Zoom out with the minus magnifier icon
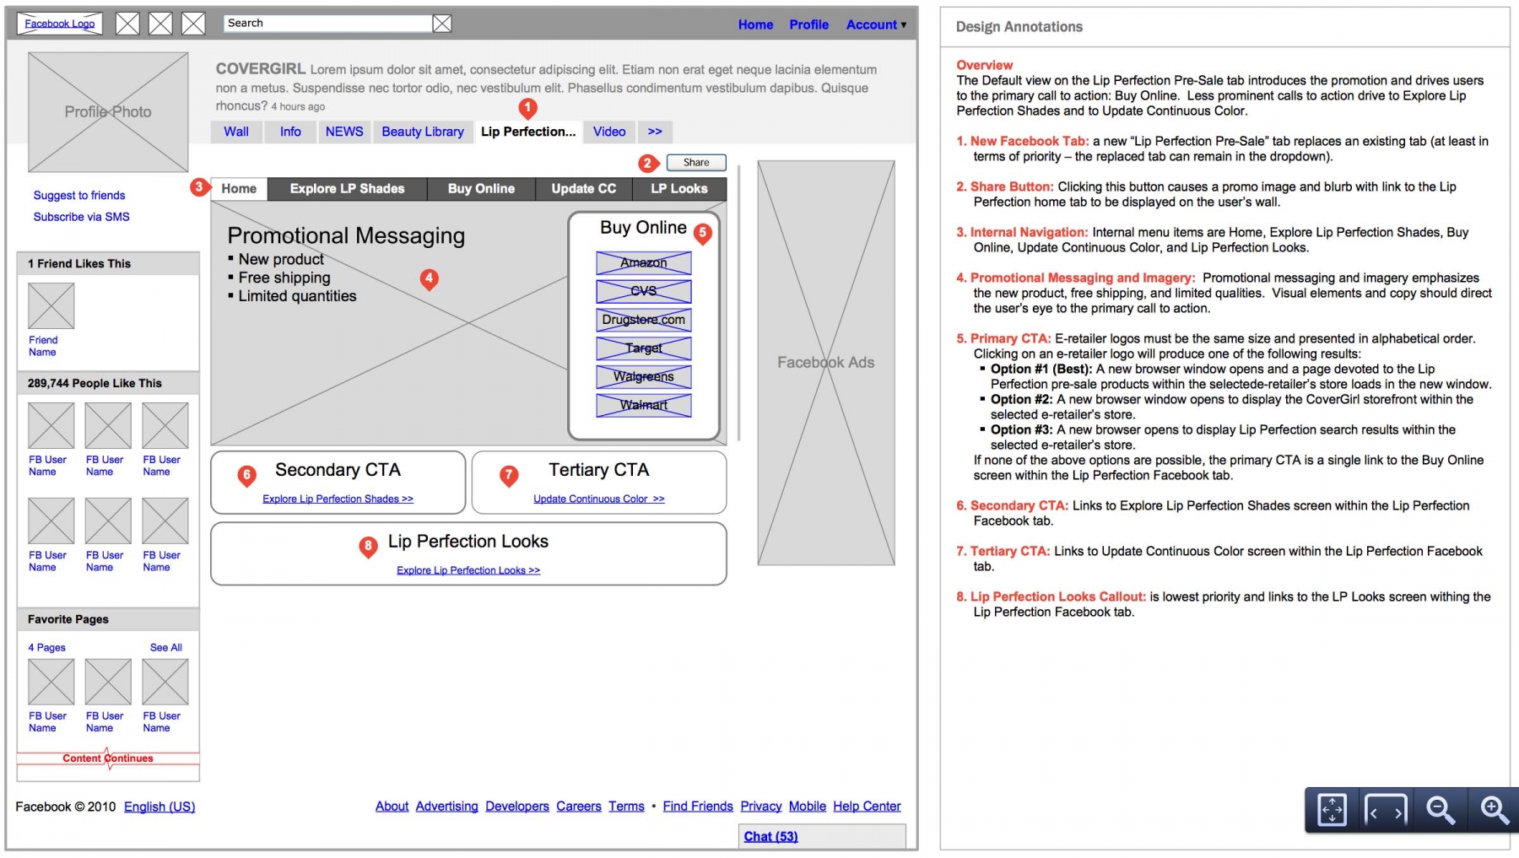 coord(1440,810)
